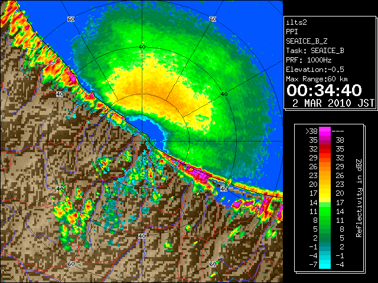Click the ">38" legend label

pyautogui.click(x=311, y=131)
